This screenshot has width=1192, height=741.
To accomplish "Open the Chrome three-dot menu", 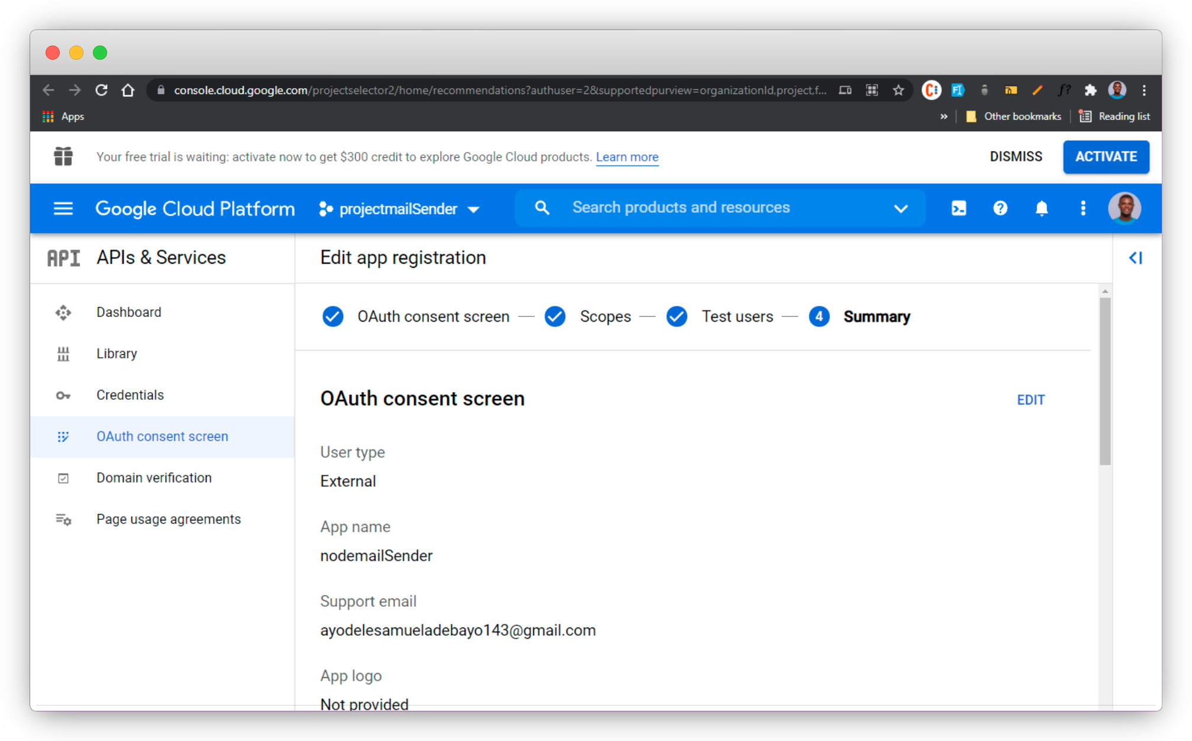I will (1144, 90).
